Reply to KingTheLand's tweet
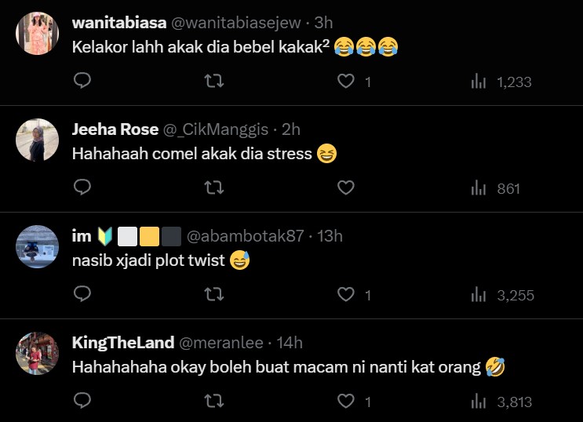Image resolution: width=583 pixels, height=422 pixels. click(82, 402)
